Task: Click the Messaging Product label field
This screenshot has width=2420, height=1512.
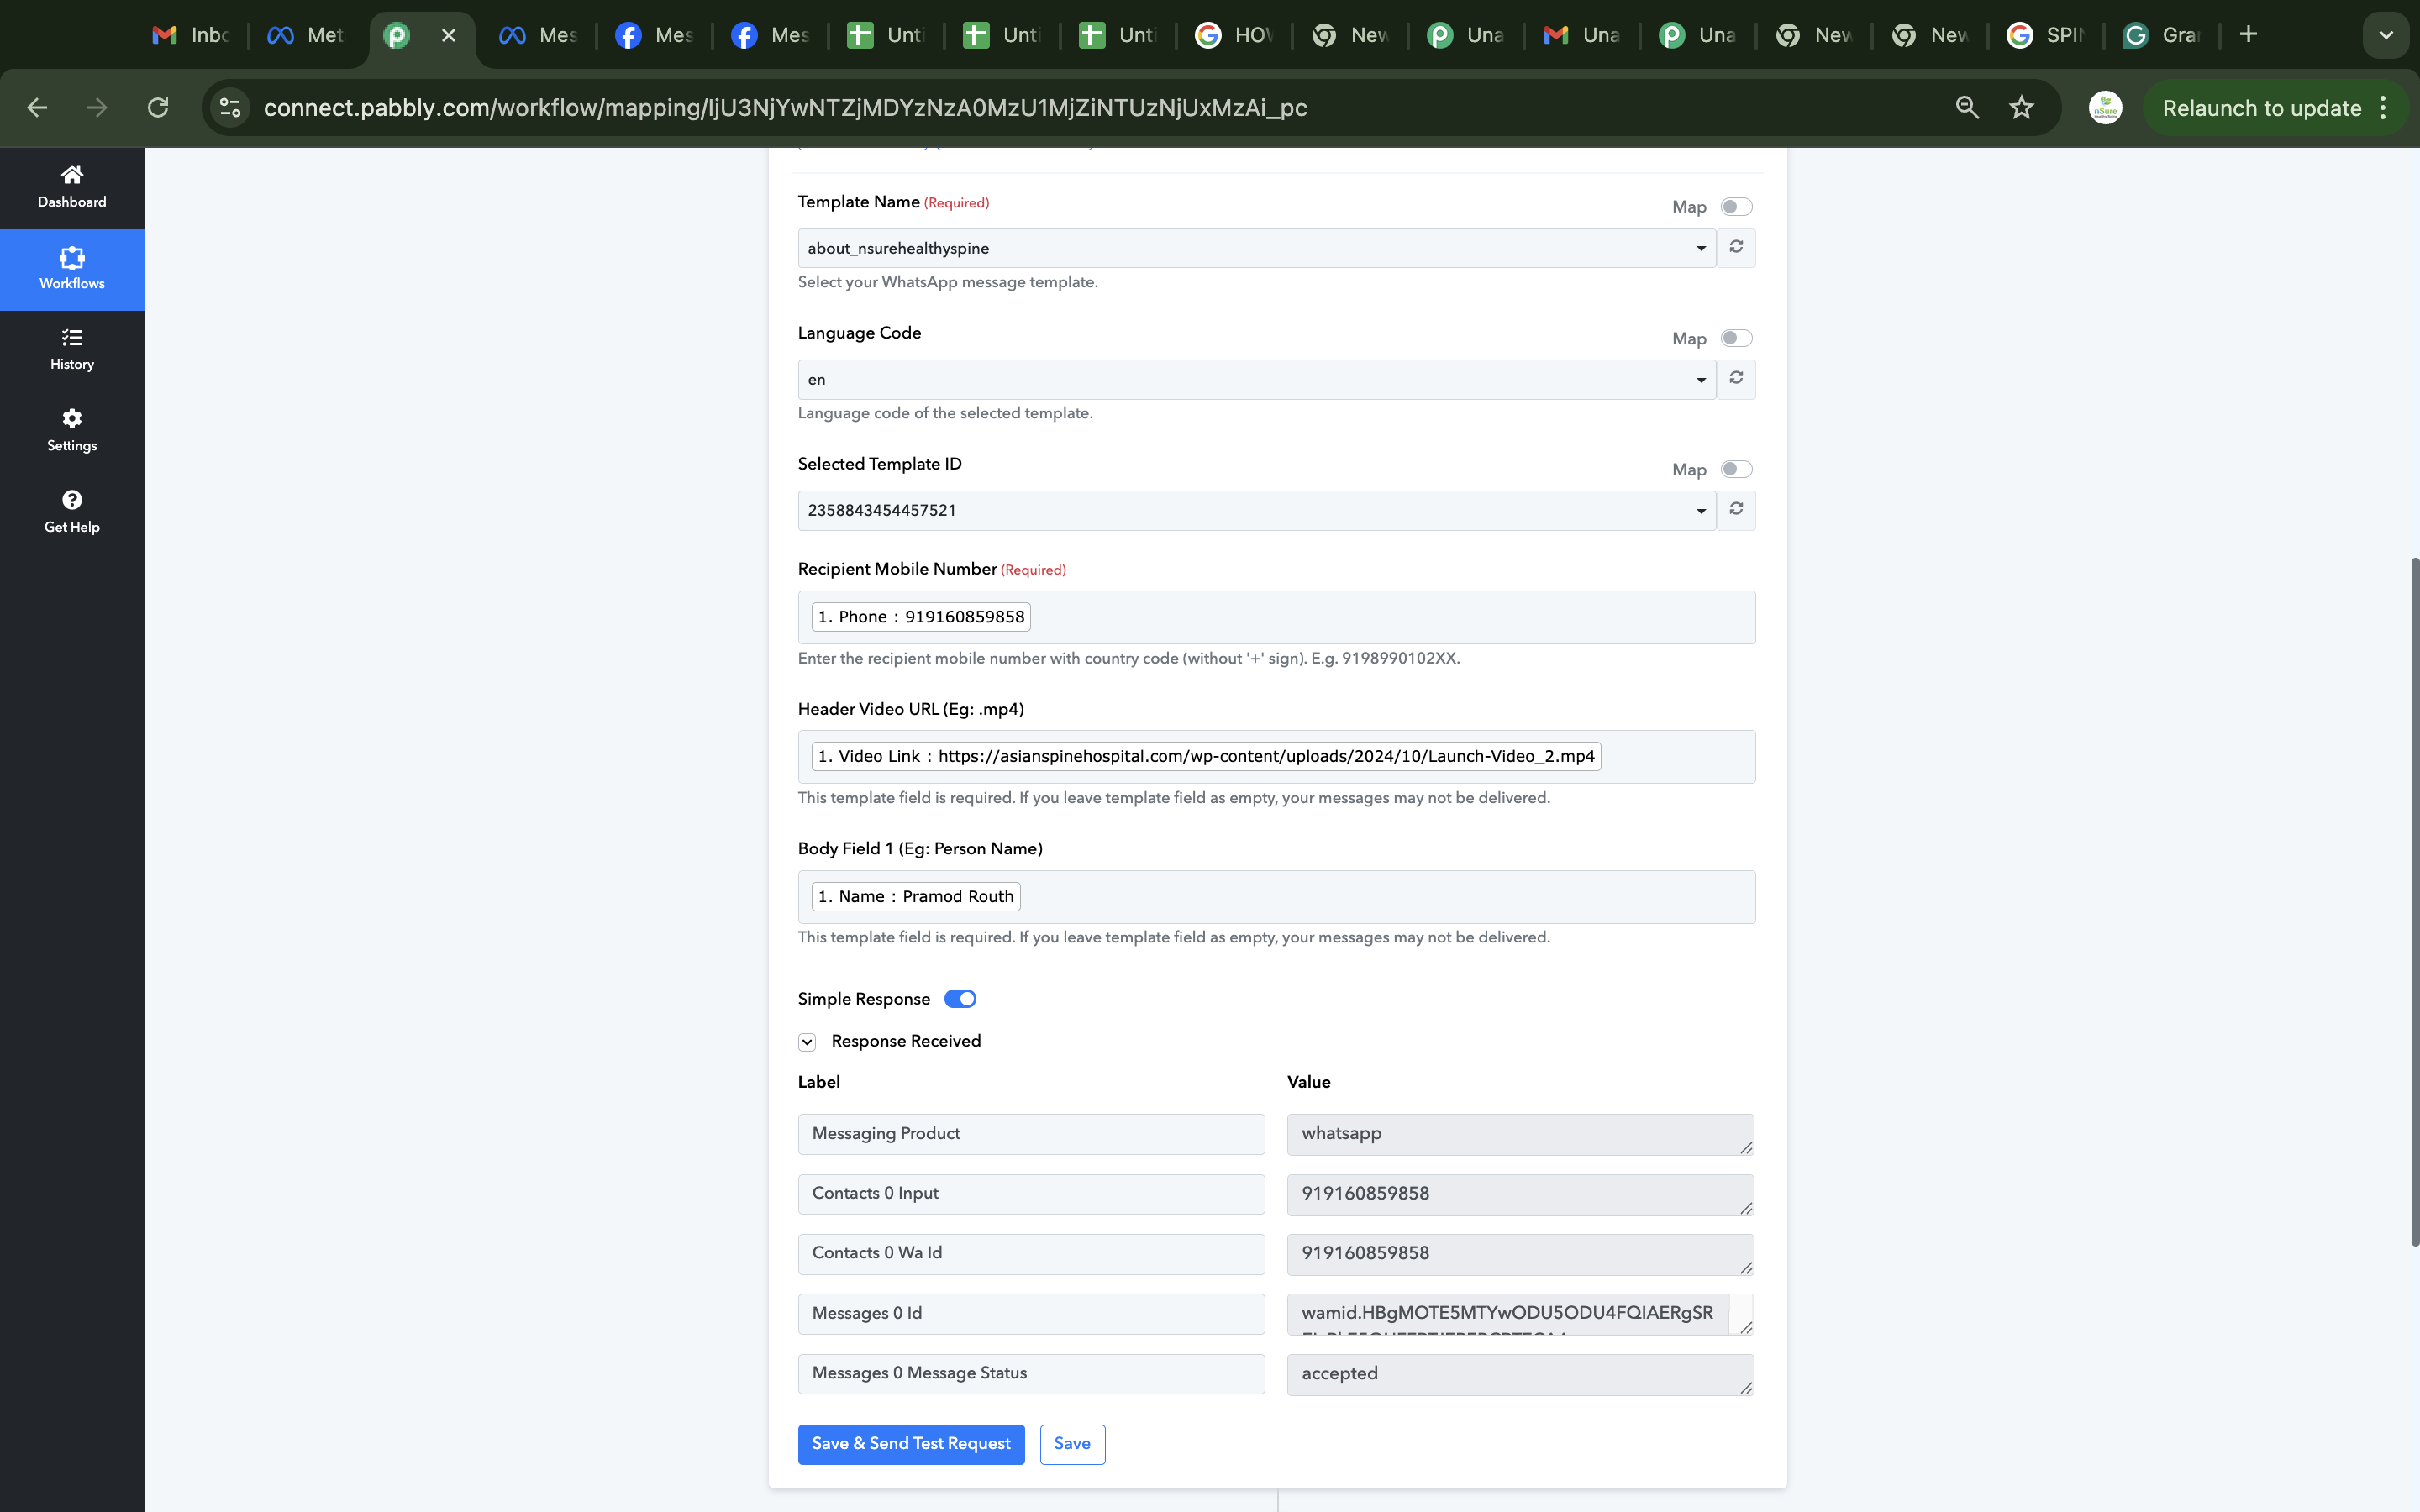Action: pos(1031,1134)
